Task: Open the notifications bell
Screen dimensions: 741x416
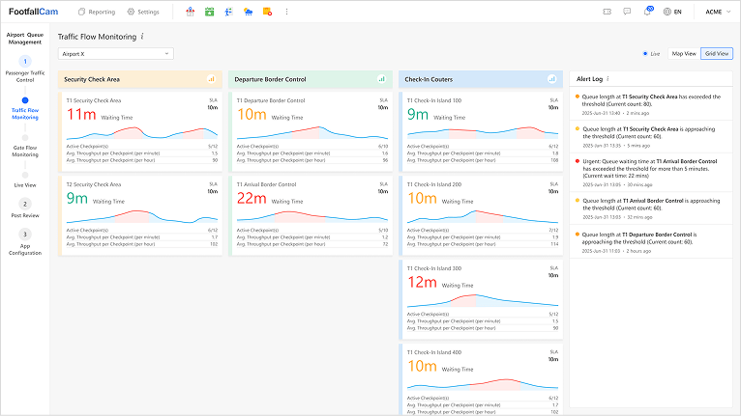Action: tap(647, 12)
